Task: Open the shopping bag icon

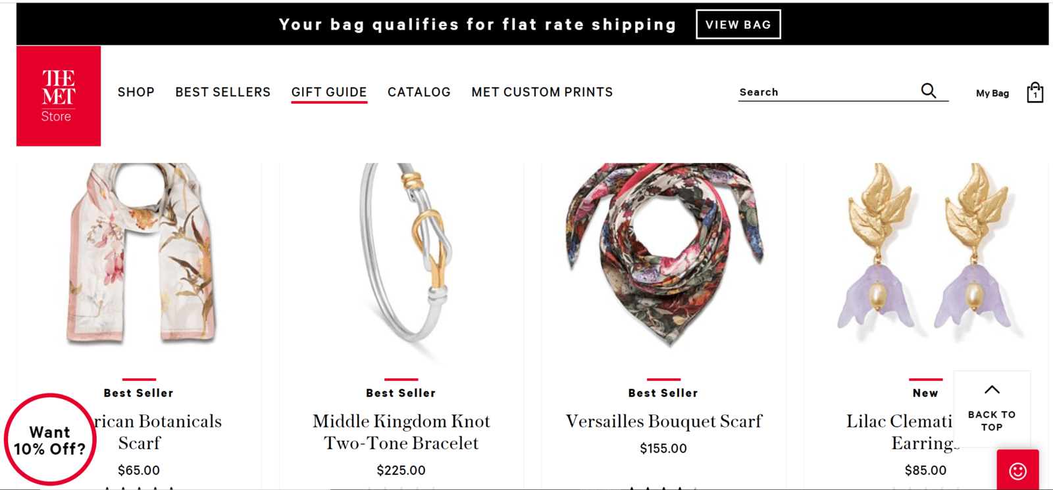Action: coord(1035,93)
